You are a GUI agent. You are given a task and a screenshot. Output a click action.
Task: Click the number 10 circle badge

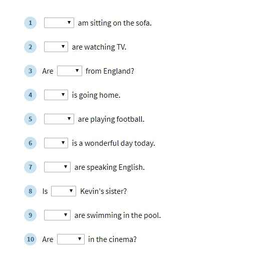(x=30, y=239)
